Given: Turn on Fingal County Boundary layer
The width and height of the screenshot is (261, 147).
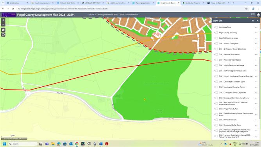Looking at the screenshot, I should coord(216,32).
